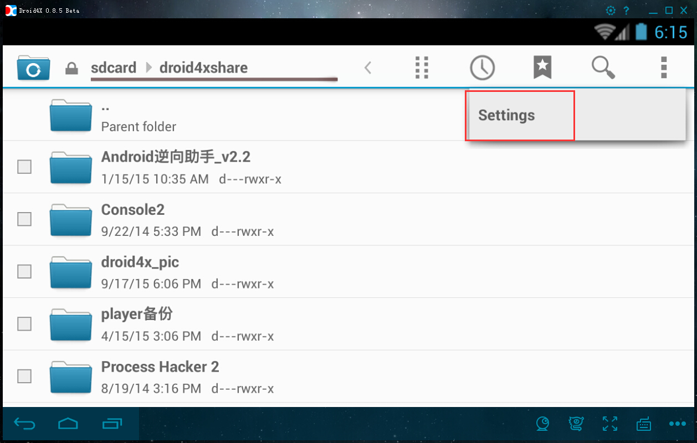This screenshot has width=697, height=443.
Task: Click the padlock icon beside sdcard
Action: [x=71, y=69]
